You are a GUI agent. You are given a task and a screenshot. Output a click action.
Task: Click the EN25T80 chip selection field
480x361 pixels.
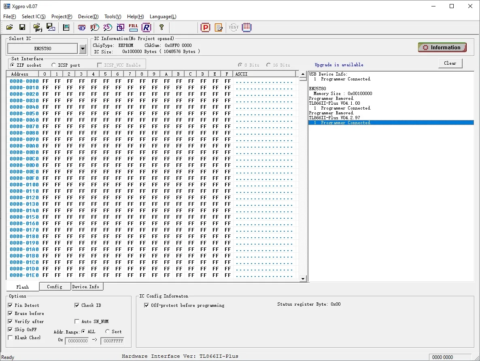click(x=42, y=49)
